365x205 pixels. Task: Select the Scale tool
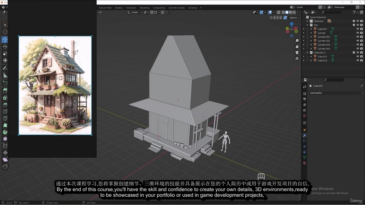click(5, 54)
